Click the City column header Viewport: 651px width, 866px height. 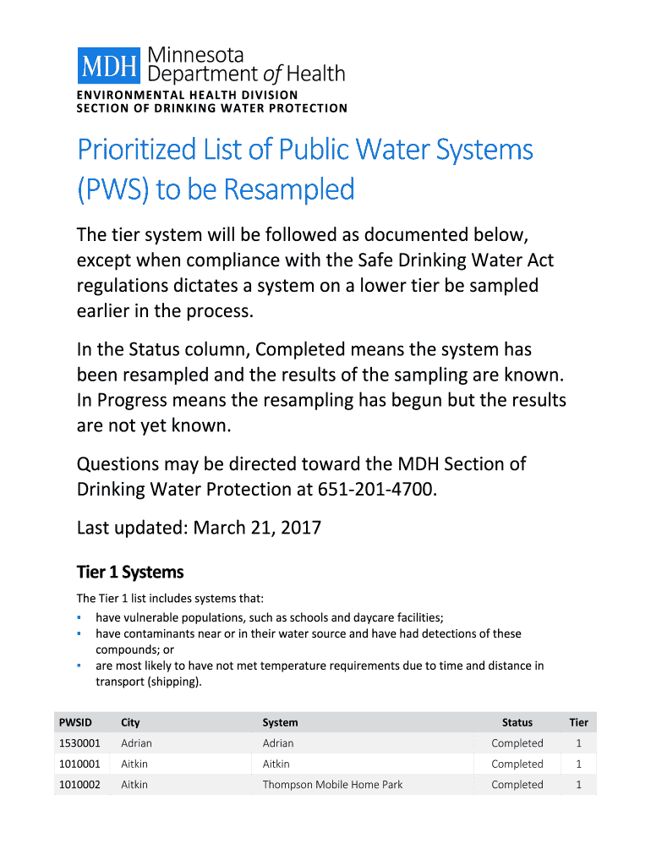[x=130, y=722]
